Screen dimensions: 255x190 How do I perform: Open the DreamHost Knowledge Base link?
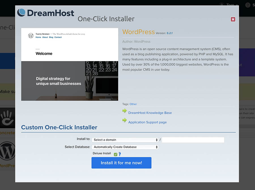pyautogui.click(x=150, y=113)
